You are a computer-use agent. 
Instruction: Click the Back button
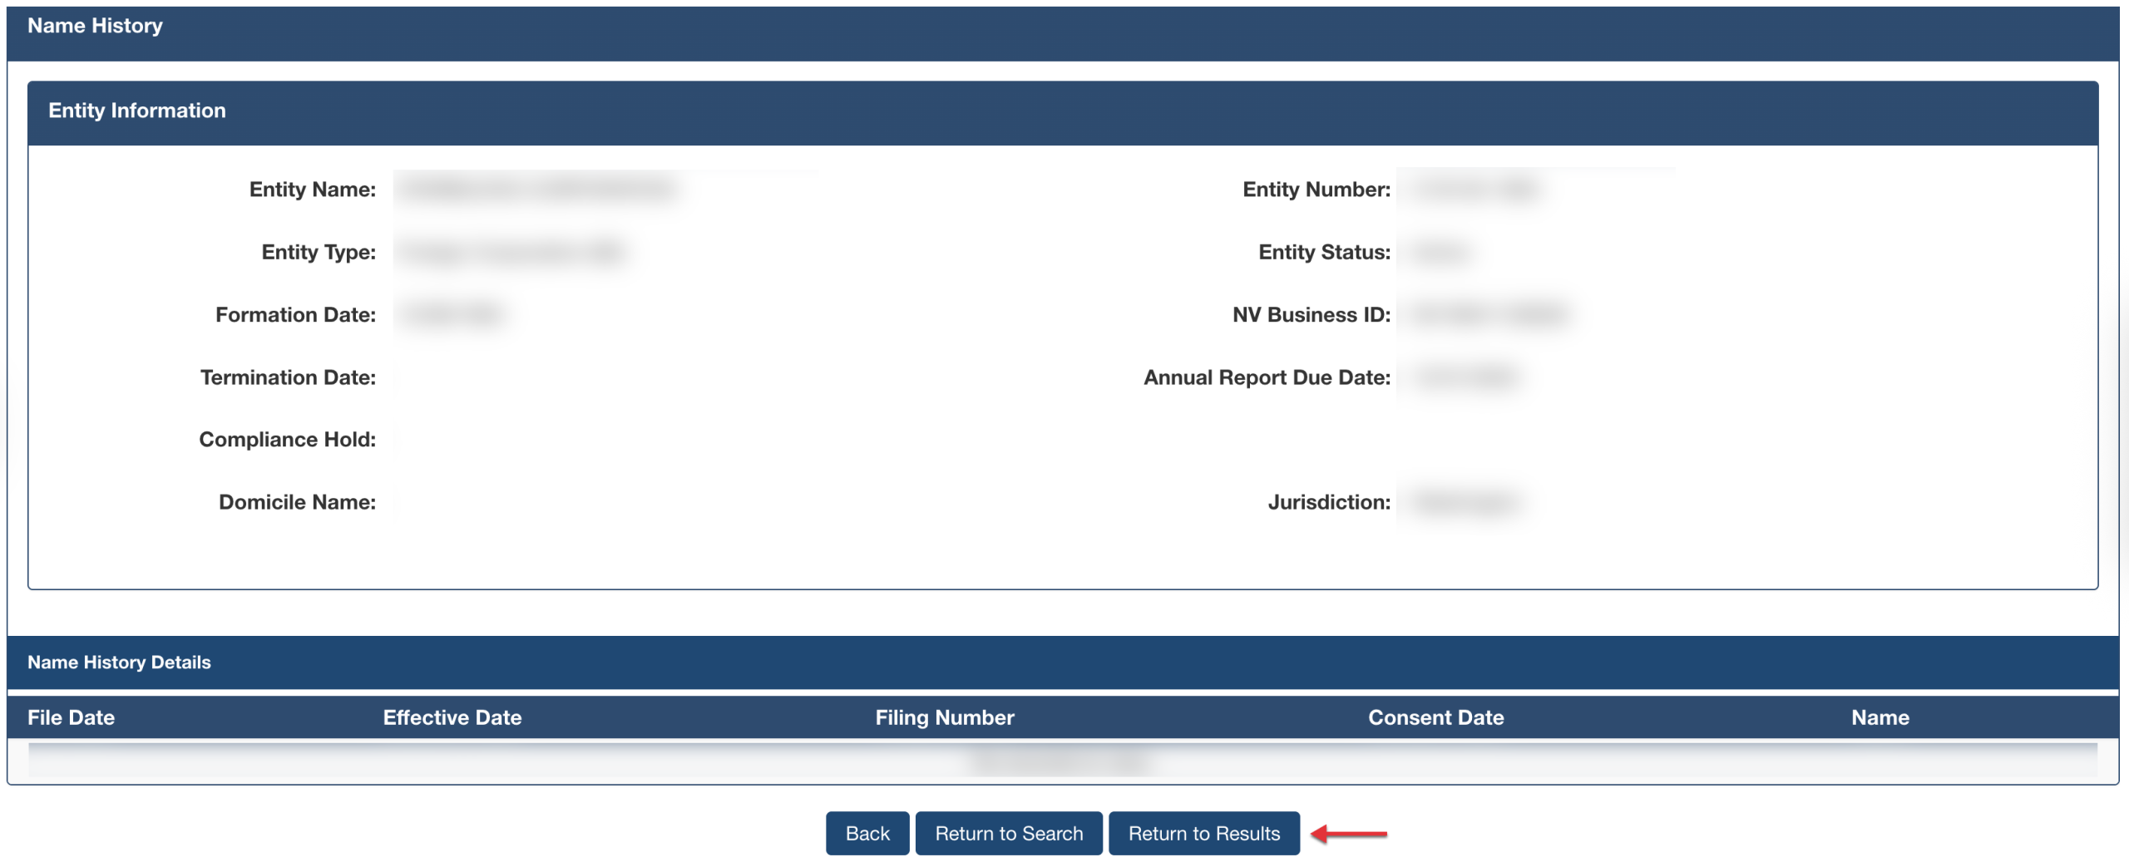[867, 833]
